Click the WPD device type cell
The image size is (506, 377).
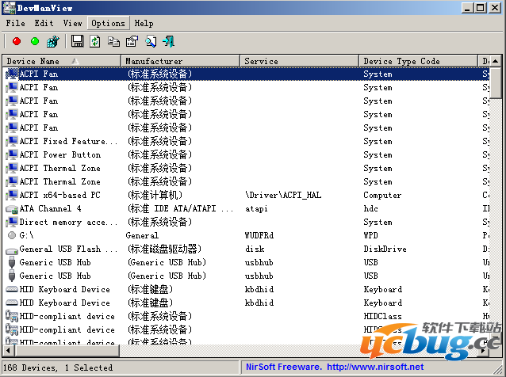370,235
